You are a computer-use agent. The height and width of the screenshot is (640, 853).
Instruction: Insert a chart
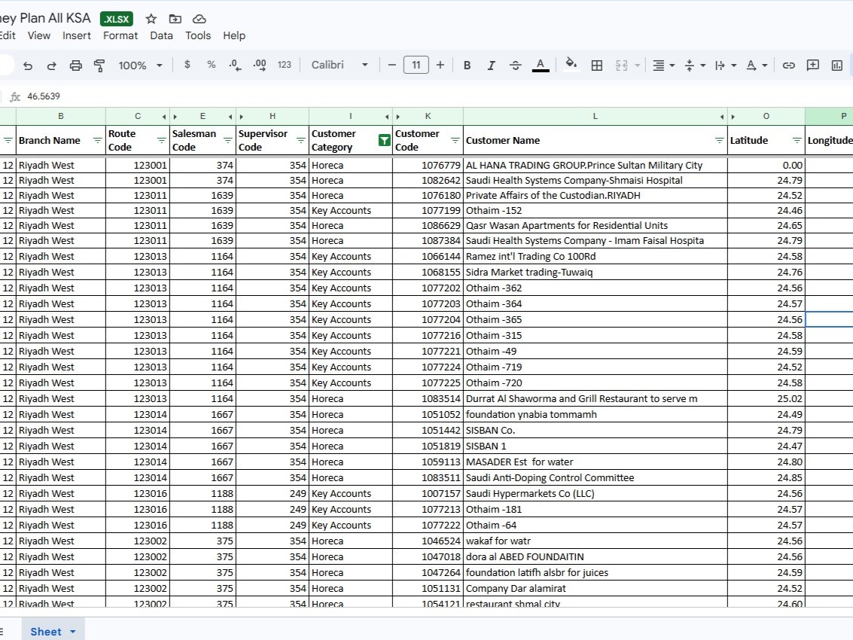tap(836, 66)
